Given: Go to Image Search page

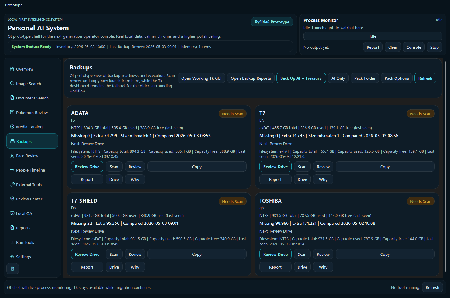Looking at the screenshot, I should [32, 84].
